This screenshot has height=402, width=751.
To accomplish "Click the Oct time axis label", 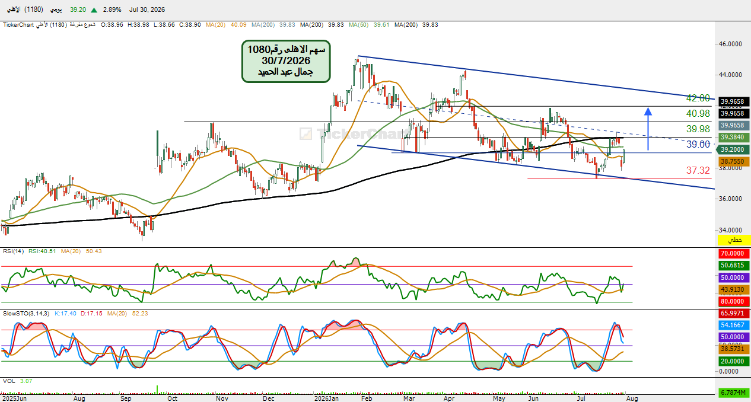I will coord(173,399).
